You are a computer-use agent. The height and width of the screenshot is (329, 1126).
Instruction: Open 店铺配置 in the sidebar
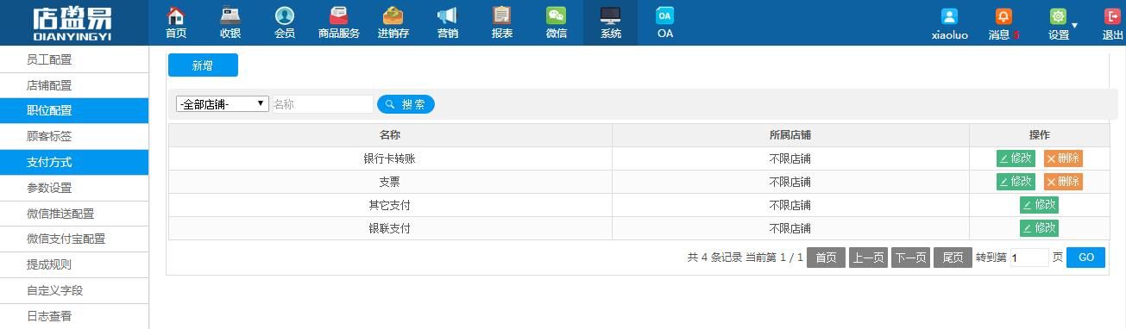(x=74, y=85)
